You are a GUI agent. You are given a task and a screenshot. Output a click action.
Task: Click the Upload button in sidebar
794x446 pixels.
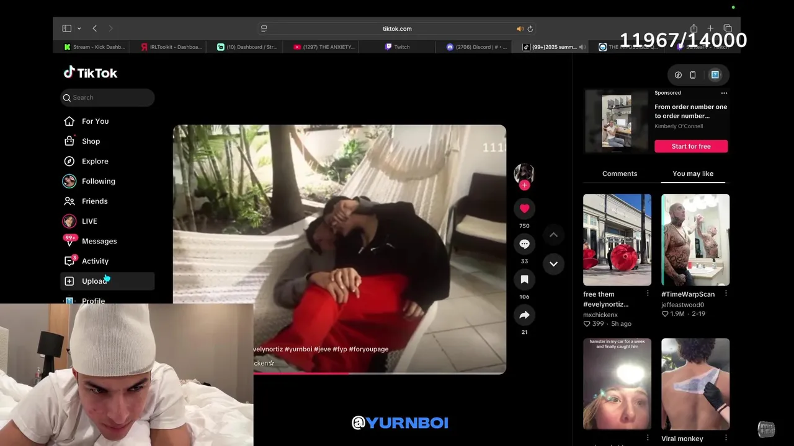point(107,281)
